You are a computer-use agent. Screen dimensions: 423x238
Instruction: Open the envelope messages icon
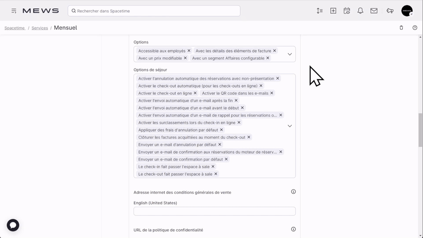point(374,11)
